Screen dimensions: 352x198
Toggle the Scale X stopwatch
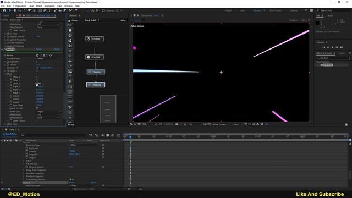click(x=11, y=96)
